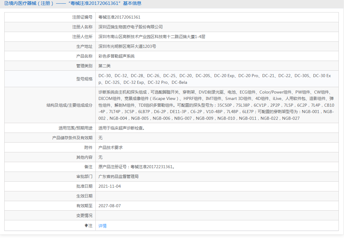
Task: Select product name 彩色多普勒超声系统
Action: [x=117, y=56]
